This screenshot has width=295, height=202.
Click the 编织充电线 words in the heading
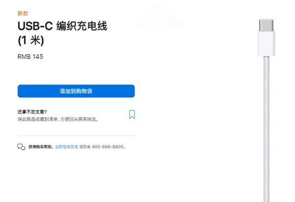[82, 26]
